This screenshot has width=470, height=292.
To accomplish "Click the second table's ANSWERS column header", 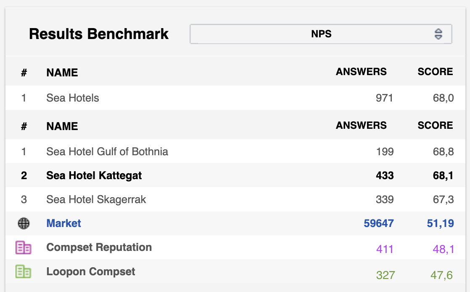I will click(x=361, y=125).
